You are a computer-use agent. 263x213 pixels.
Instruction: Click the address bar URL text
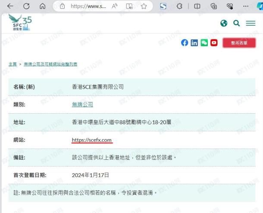[88, 6]
